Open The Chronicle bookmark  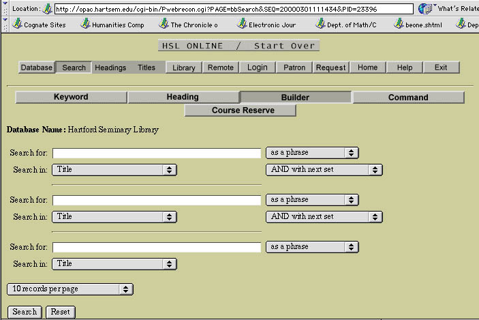188,25
